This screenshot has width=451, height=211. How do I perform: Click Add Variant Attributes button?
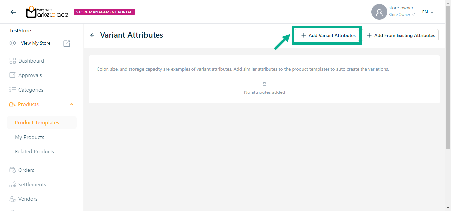pos(328,35)
